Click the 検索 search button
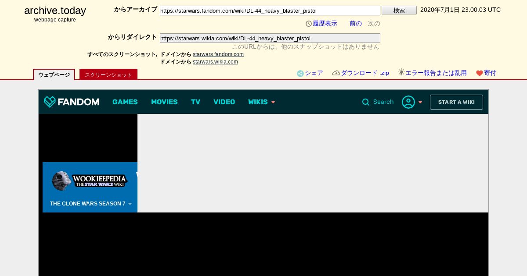The image size is (527, 276). tap(399, 10)
